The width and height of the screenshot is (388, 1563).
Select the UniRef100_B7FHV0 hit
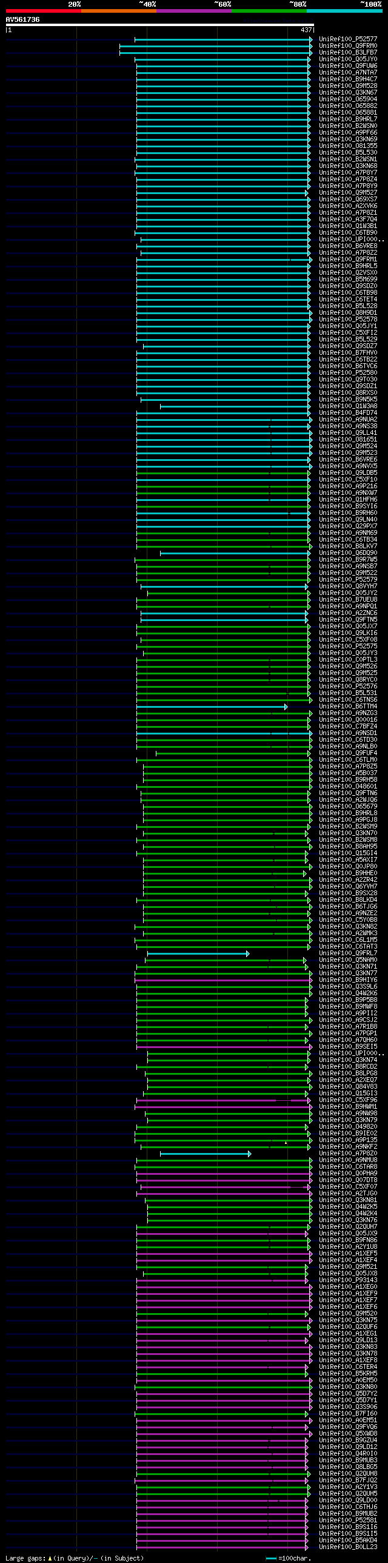click(x=348, y=352)
